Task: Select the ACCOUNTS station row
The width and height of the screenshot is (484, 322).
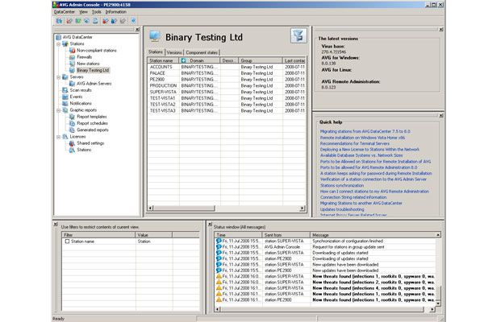Action: click(x=227, y=67)
